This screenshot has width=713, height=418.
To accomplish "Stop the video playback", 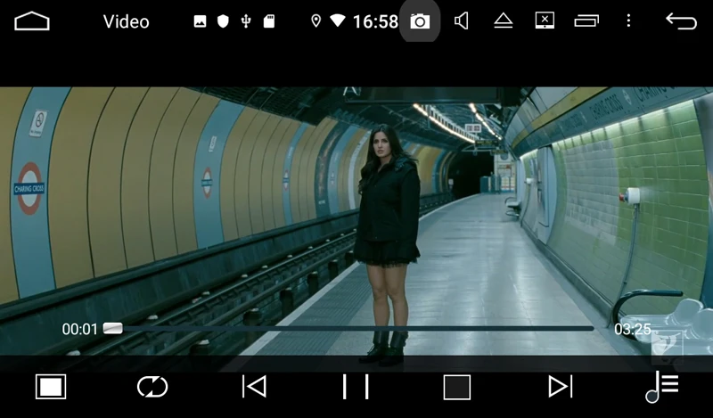I will coord(457,388).
